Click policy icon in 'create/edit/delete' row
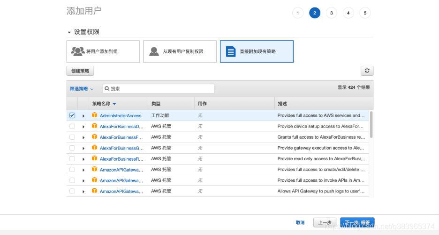 coord(95,170)
